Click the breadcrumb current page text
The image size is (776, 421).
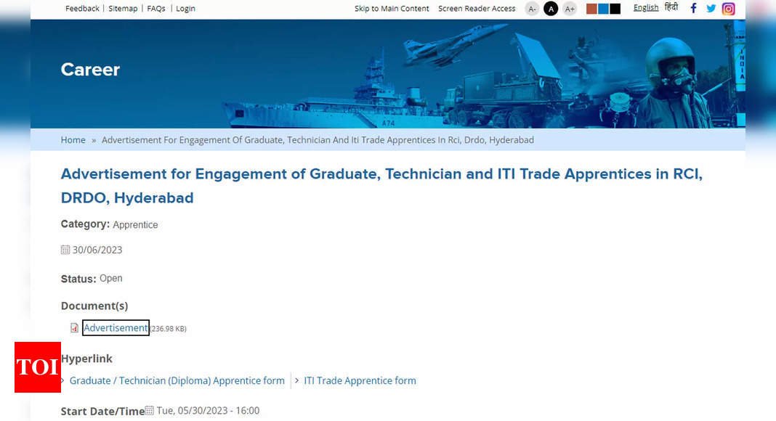pyautogui.click(x=318, y=140)
